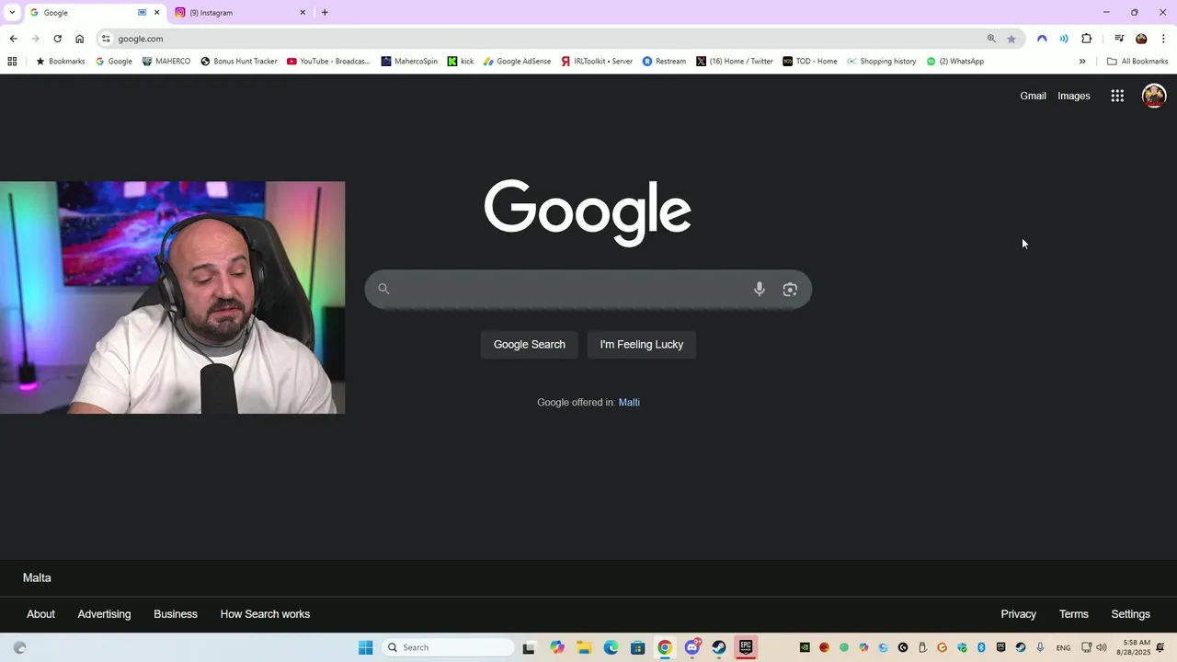This screenshot has width=1177, height=662.
Task: Open the Shopping history bookmark
Action: (x=882, y=62)
